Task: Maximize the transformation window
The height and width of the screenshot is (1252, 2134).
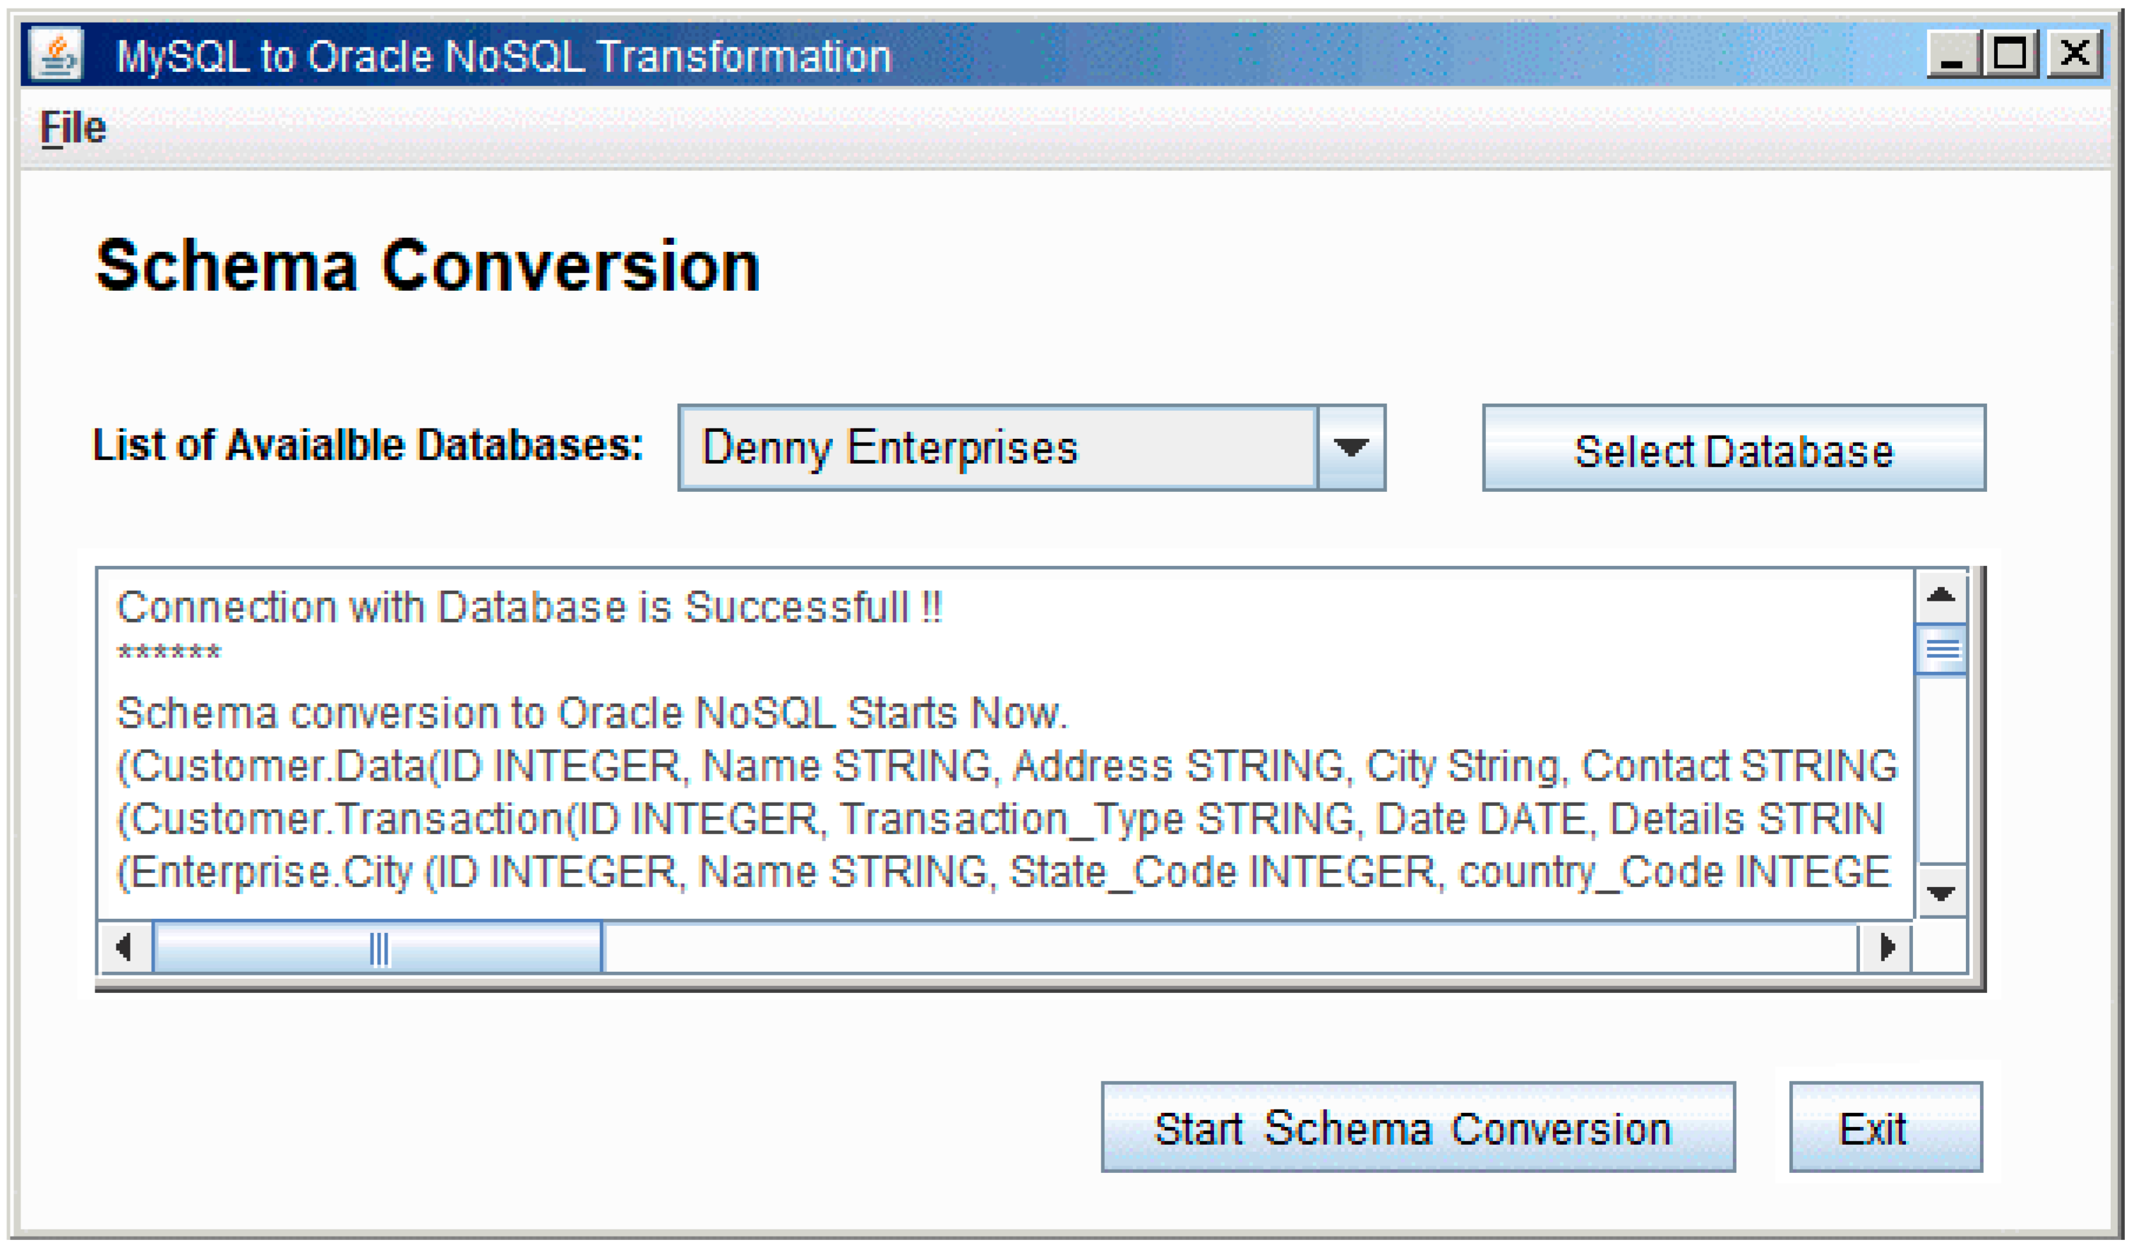Action: [2010, 54]
